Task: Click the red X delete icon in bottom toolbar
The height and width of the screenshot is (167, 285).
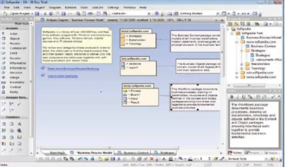Action: (x=152, y=159)
